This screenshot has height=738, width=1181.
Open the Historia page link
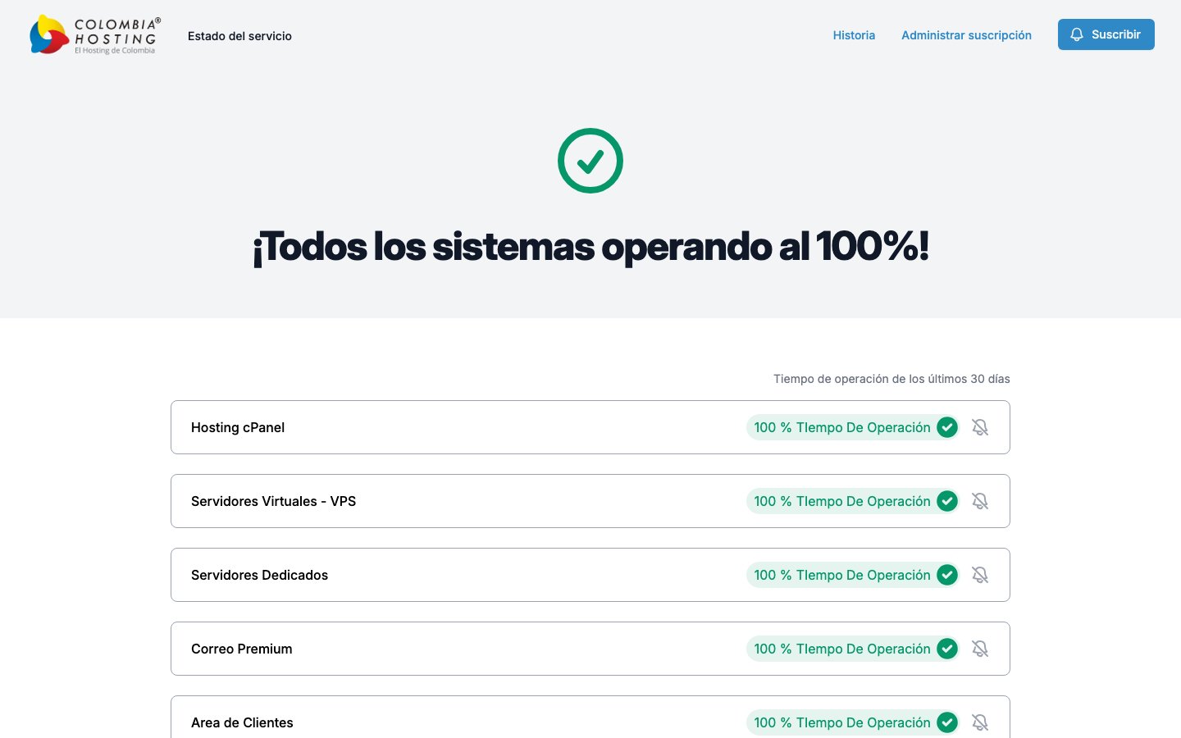pyautogui.click(x=854, y=35)
